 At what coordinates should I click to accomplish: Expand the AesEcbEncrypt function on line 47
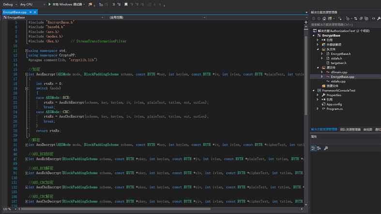pyautogui.click(x=27, y=159)
